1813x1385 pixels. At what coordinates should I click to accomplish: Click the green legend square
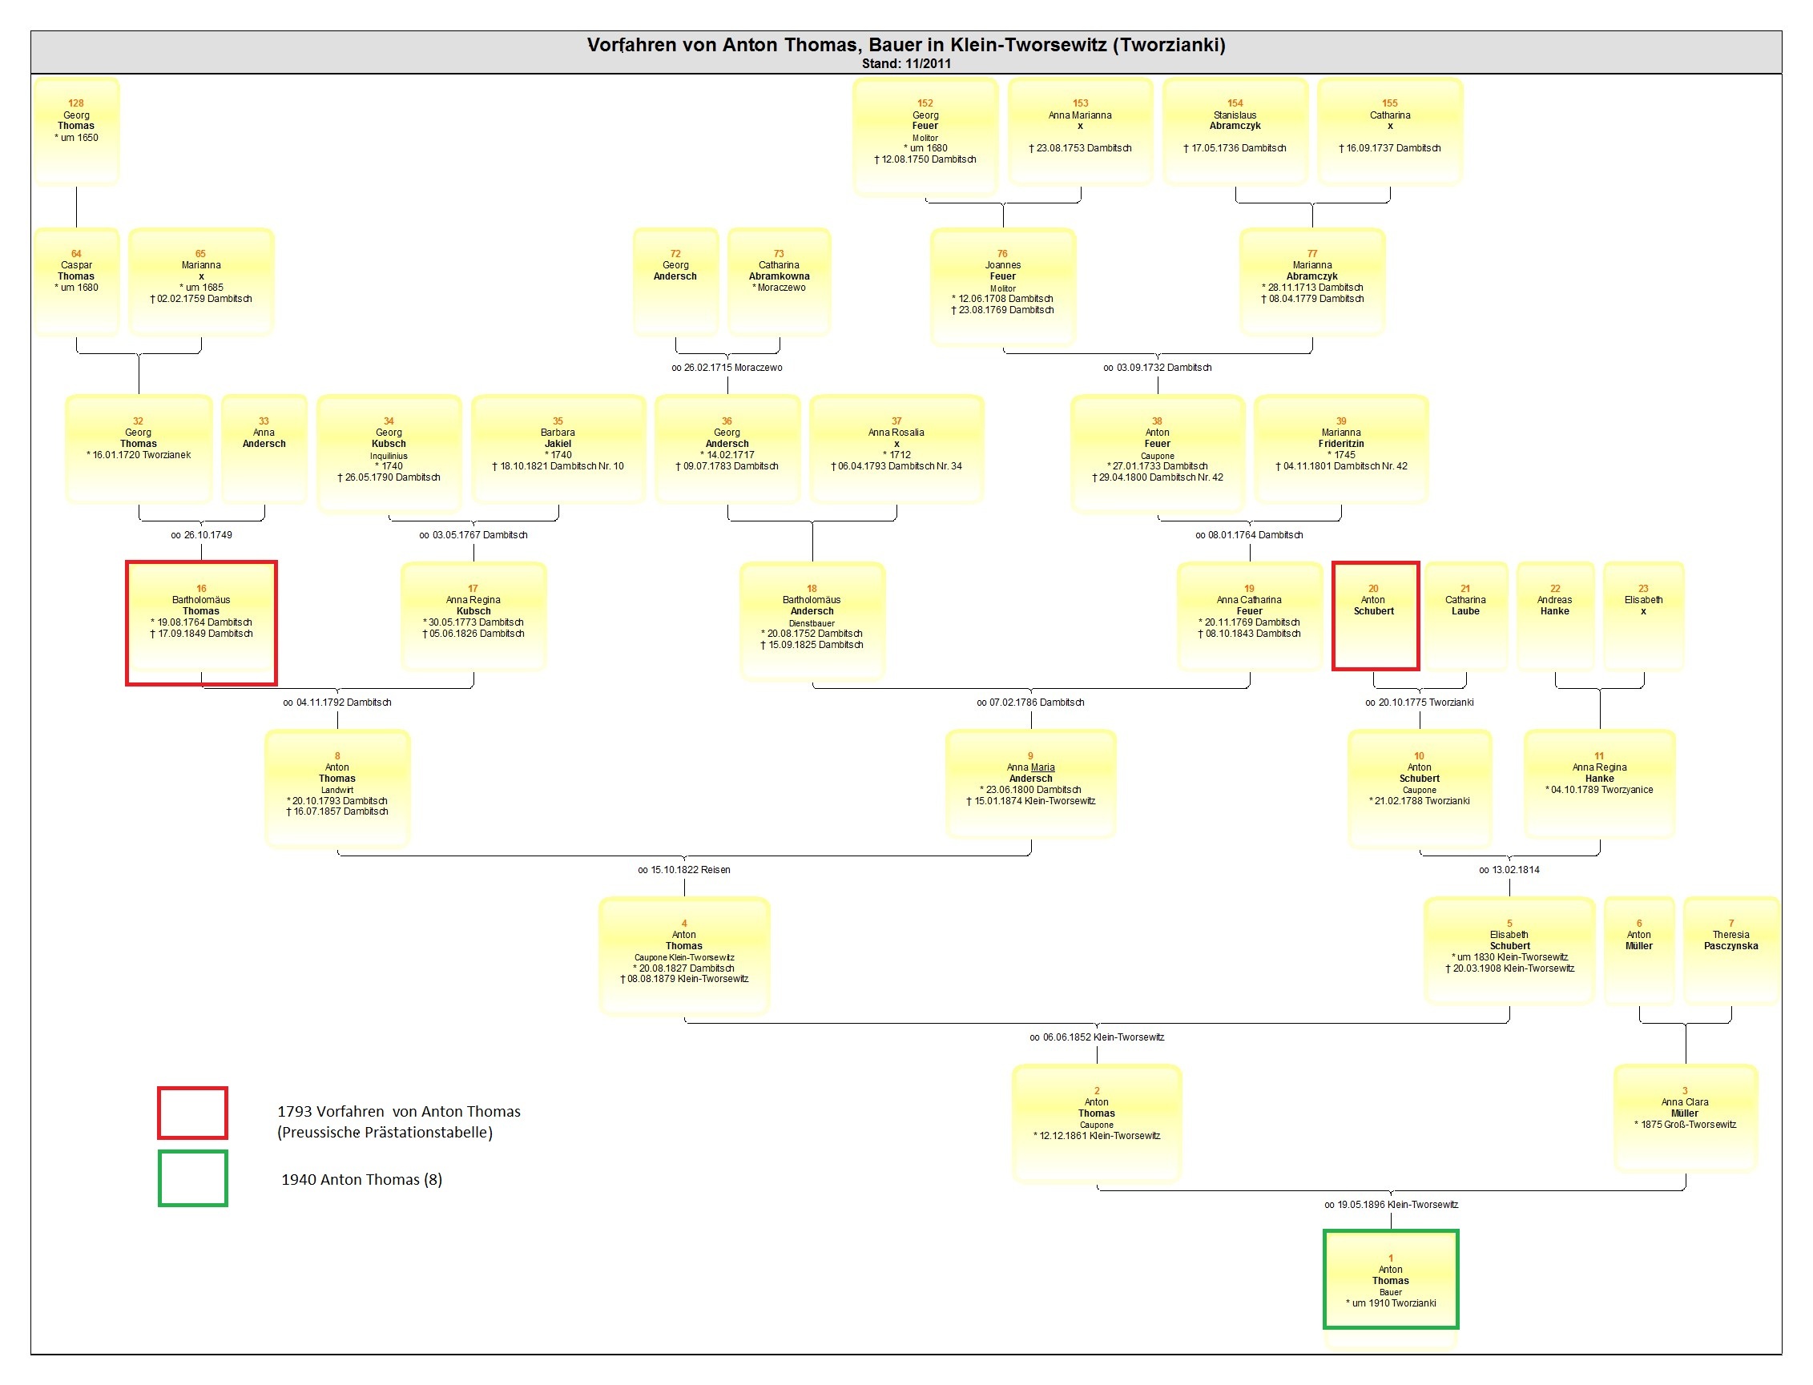tap(192, 1178)
